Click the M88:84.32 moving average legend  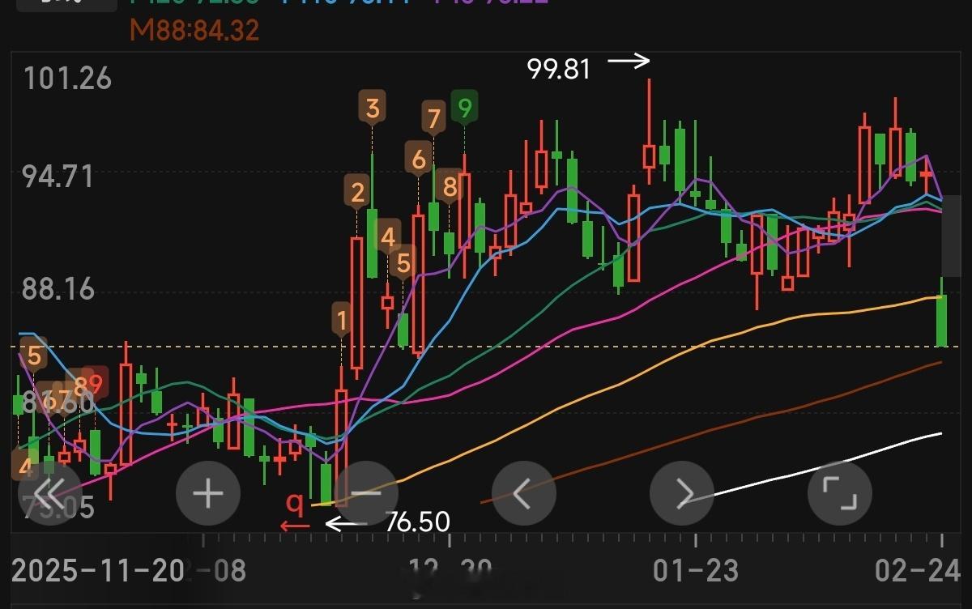194,30
